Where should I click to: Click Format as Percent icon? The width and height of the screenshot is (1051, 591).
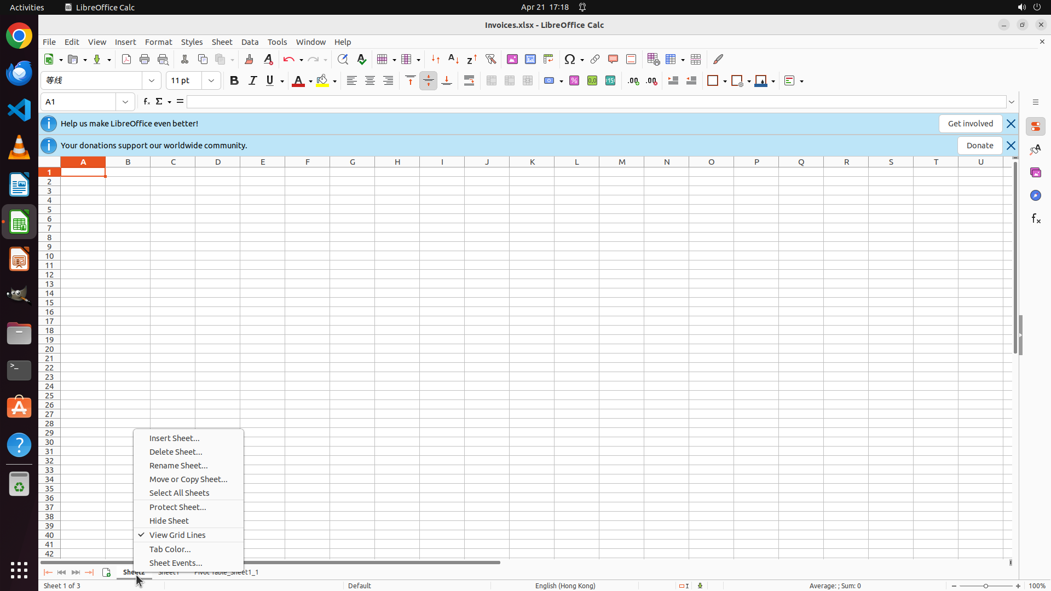574,80
